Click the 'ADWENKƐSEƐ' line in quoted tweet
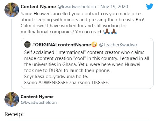Viewport: 158px width, 121px height. [x=67, y=83]
